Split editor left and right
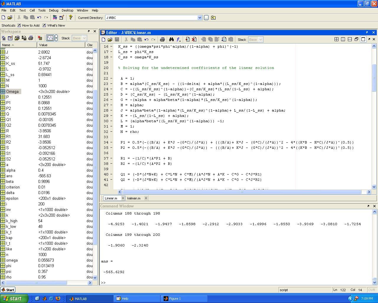 click(x=343, y=39)
